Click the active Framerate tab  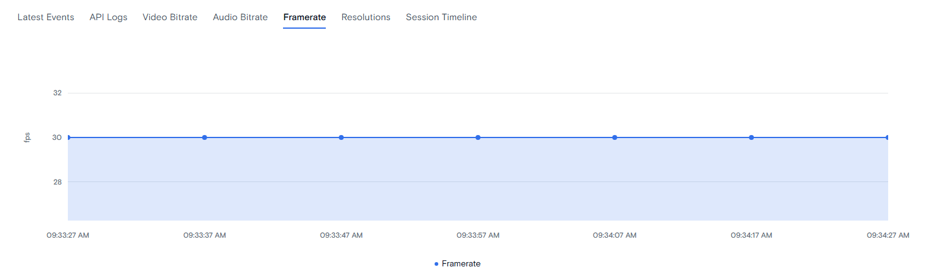click(304, 17)
